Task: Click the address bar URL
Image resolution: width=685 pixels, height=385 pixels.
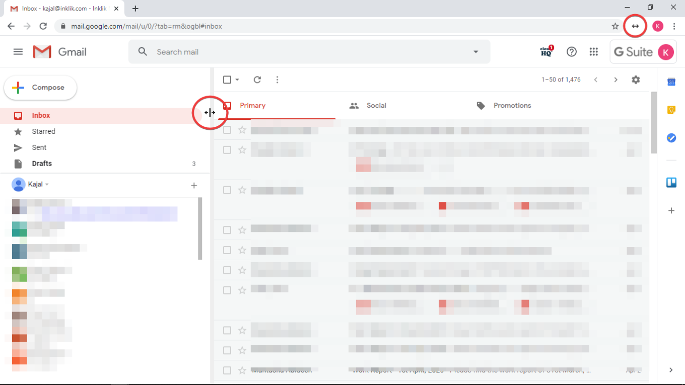Action: (147, 26)
